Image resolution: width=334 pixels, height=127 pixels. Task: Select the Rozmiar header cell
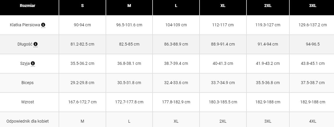tap(27, 6)
